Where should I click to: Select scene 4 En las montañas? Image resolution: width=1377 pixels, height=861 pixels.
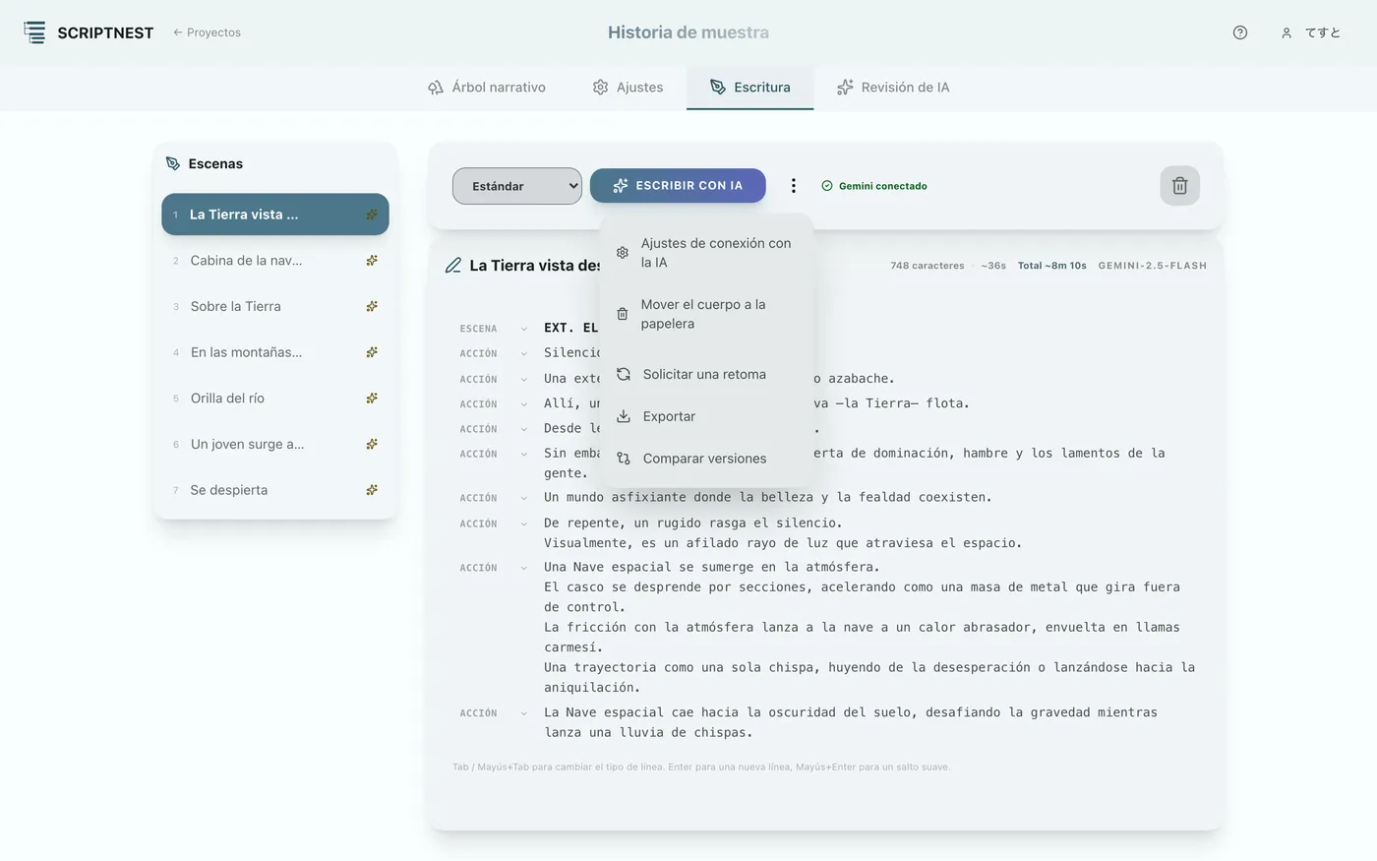pos(275,352)
